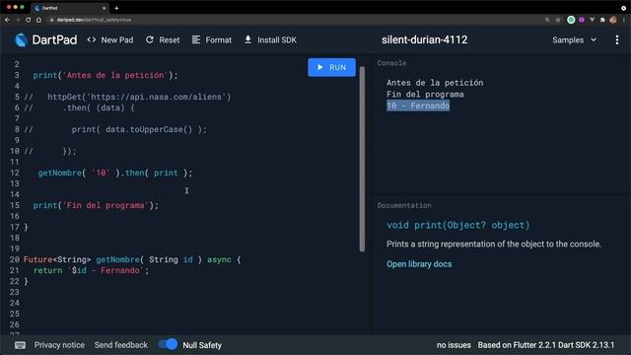Click code line 12 getNombre call

(x=115, y=173)
